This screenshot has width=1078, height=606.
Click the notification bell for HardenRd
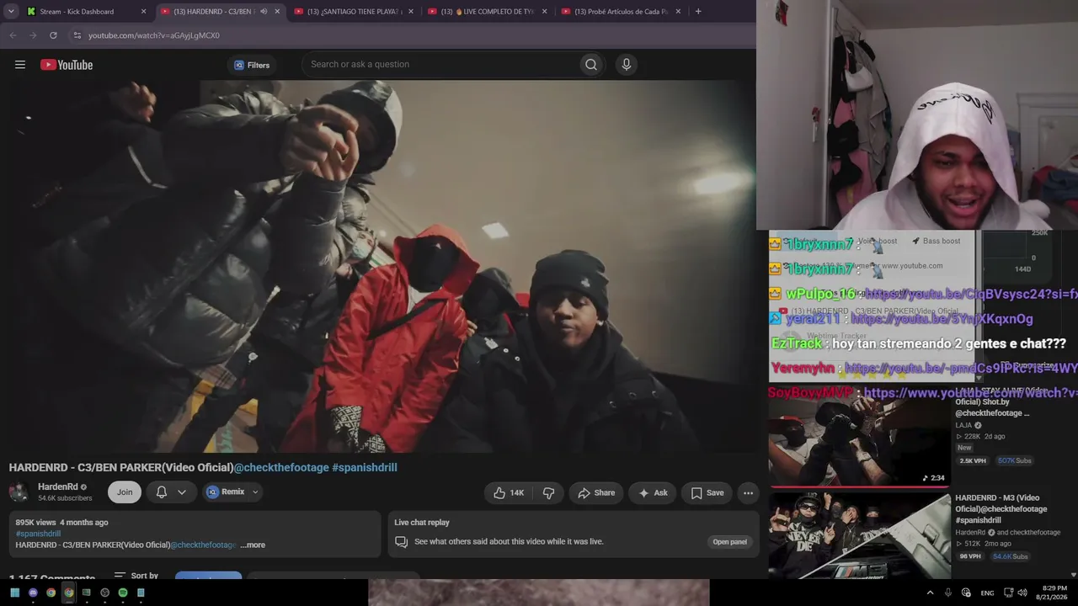pyautogui.click(x=162, y=492)
